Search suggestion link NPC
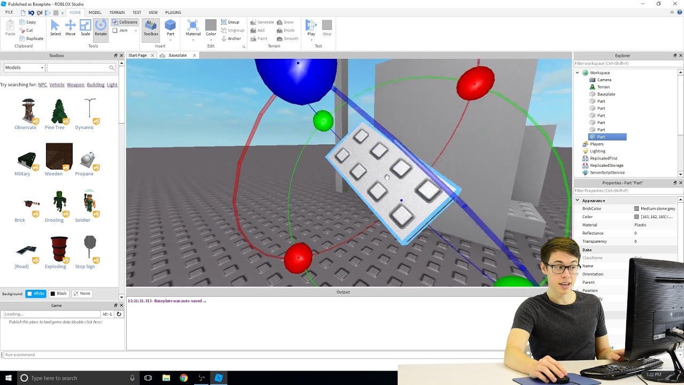Viewport: 684px width, 385px height. pyautogui.click(x=42, y=84)
